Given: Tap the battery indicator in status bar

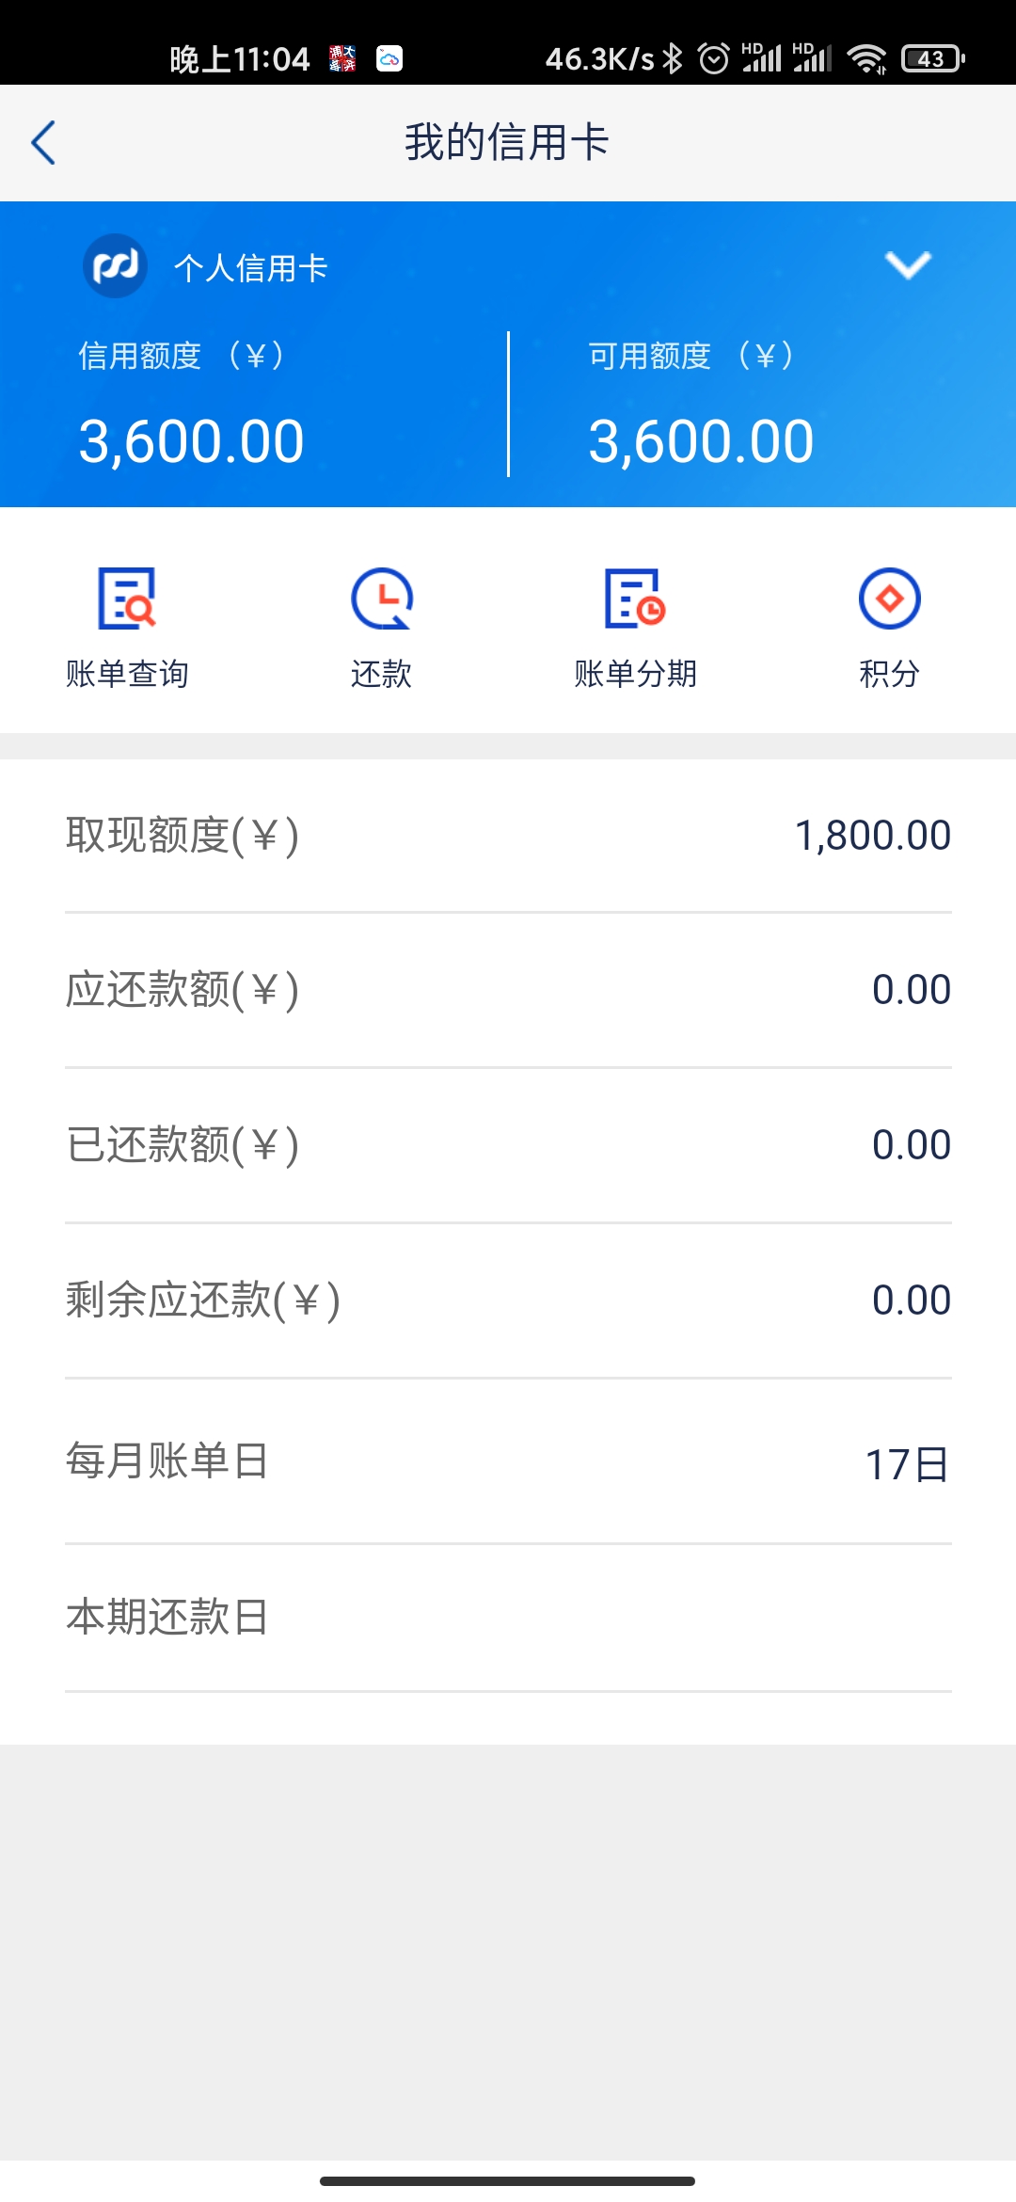Looking at the screenshot, I should pos(933,58).
